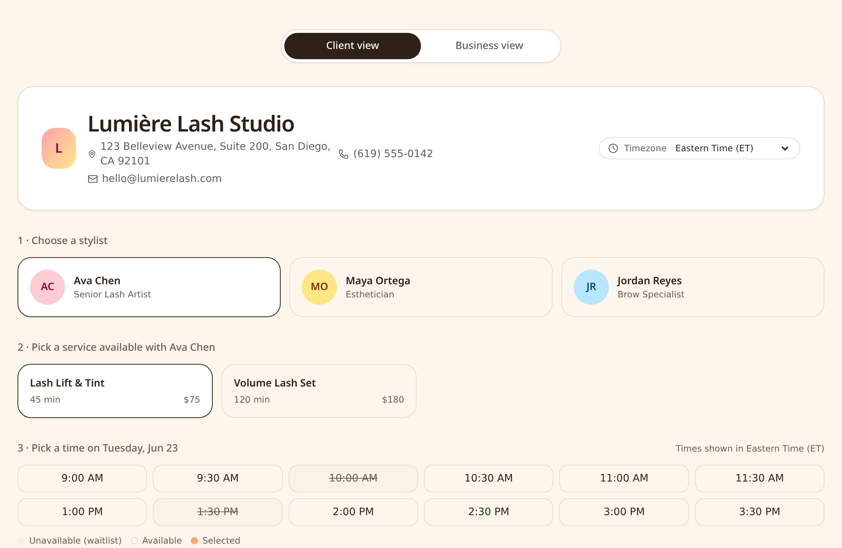Click the '45 min' duration text
This screenshot has height=548, width=842.
click(x=45, y=400)
